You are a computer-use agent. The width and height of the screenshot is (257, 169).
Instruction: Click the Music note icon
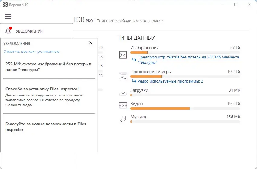tap(123, 118)
